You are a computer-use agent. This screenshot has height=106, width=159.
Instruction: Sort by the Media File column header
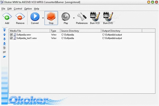point(29,31)
